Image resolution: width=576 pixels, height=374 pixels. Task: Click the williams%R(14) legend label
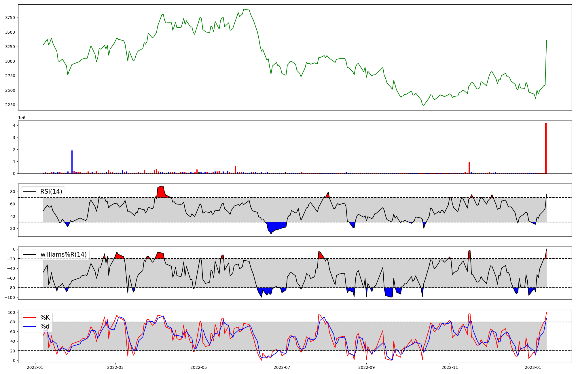[x=63, y=255]
